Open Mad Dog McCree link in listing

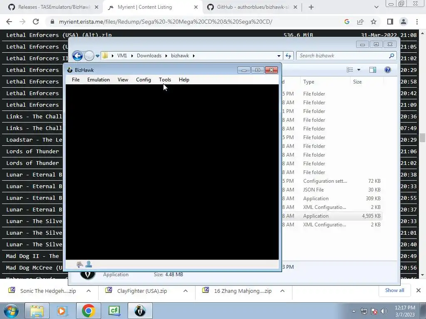click(x=34, y=268)
